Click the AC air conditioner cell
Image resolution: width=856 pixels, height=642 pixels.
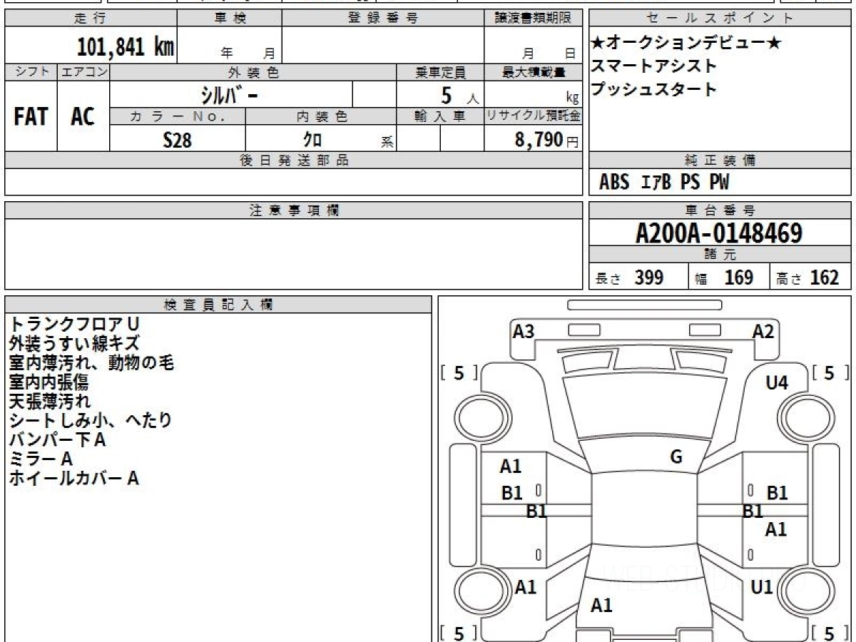tap(83, 117)
